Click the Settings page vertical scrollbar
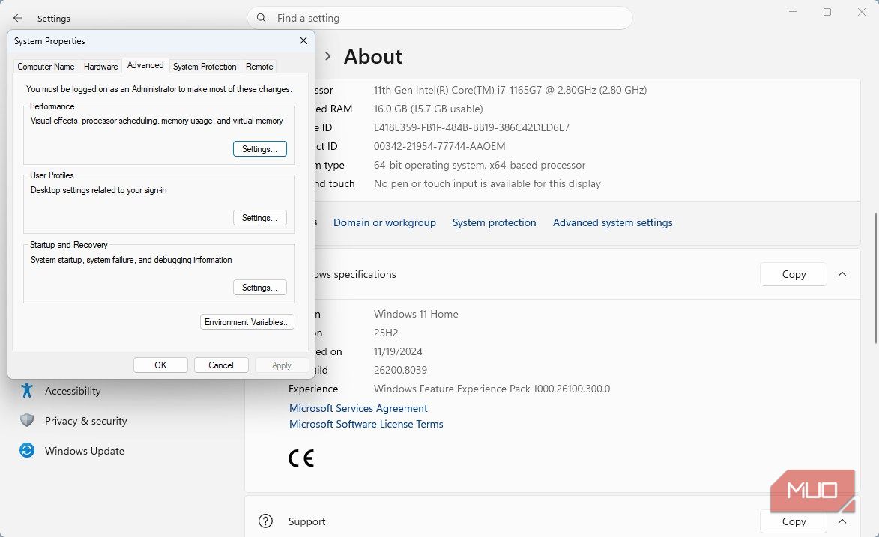The height and width of the screenshot is (537, 879). (x=876, y=278)
